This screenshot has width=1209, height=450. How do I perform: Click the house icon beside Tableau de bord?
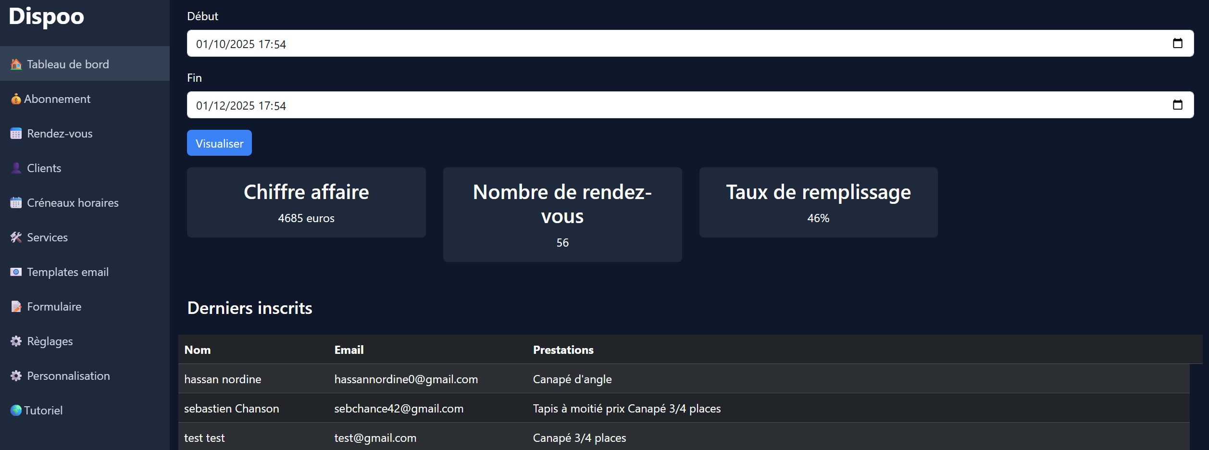pos(16,64)
